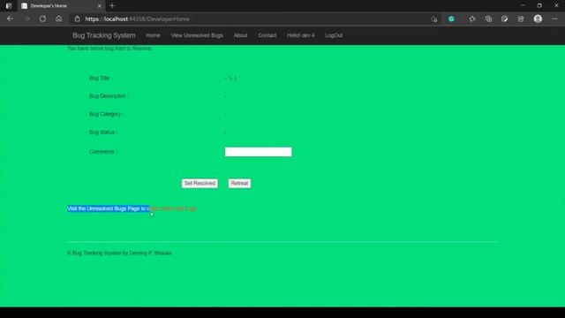The image size is (565, 318).
Task: Open the green Grammarly extension icon
Action: click(x=451, y=19)
